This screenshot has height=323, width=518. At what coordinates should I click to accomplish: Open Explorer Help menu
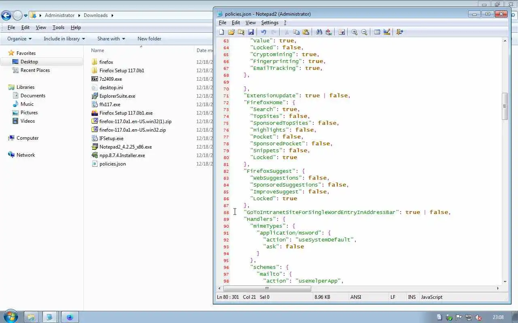pyautogui.click(x=76, y=27)
